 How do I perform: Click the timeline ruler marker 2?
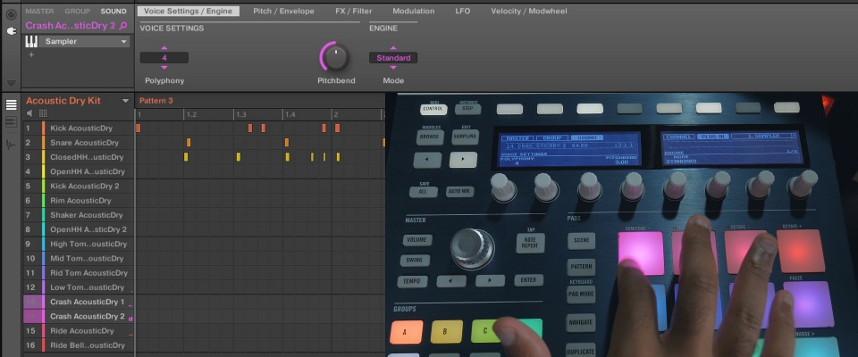coord(336,114)
